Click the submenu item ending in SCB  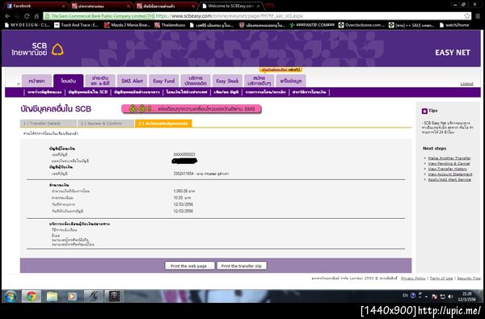[x=88, y=92]
